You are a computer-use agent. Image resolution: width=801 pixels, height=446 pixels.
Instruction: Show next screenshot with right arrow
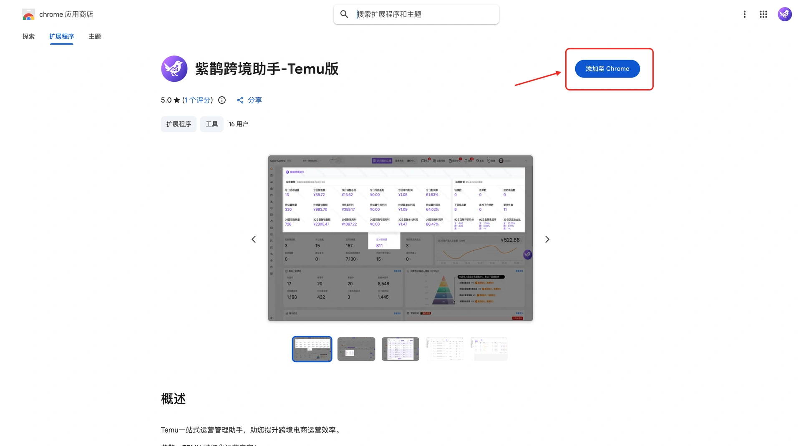coord(547,239)
